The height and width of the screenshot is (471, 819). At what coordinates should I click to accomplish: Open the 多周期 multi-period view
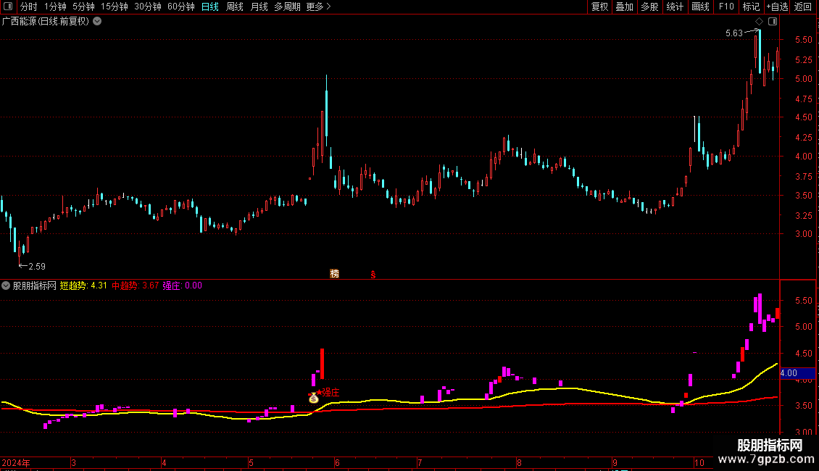(x=287, y=7)
